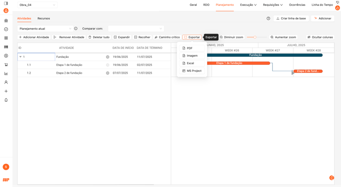Select Etapa 1 de fundação Gantt bar
This screenshot has width=341, height=187.
(x=238, y=63)
